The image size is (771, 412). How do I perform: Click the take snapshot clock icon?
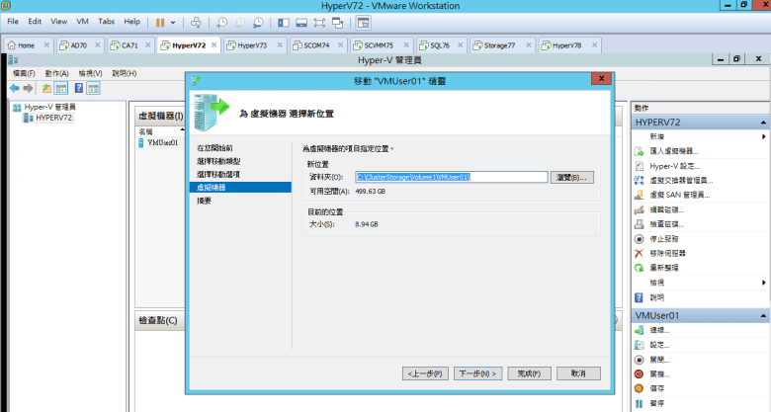click(x=222, y=21)
